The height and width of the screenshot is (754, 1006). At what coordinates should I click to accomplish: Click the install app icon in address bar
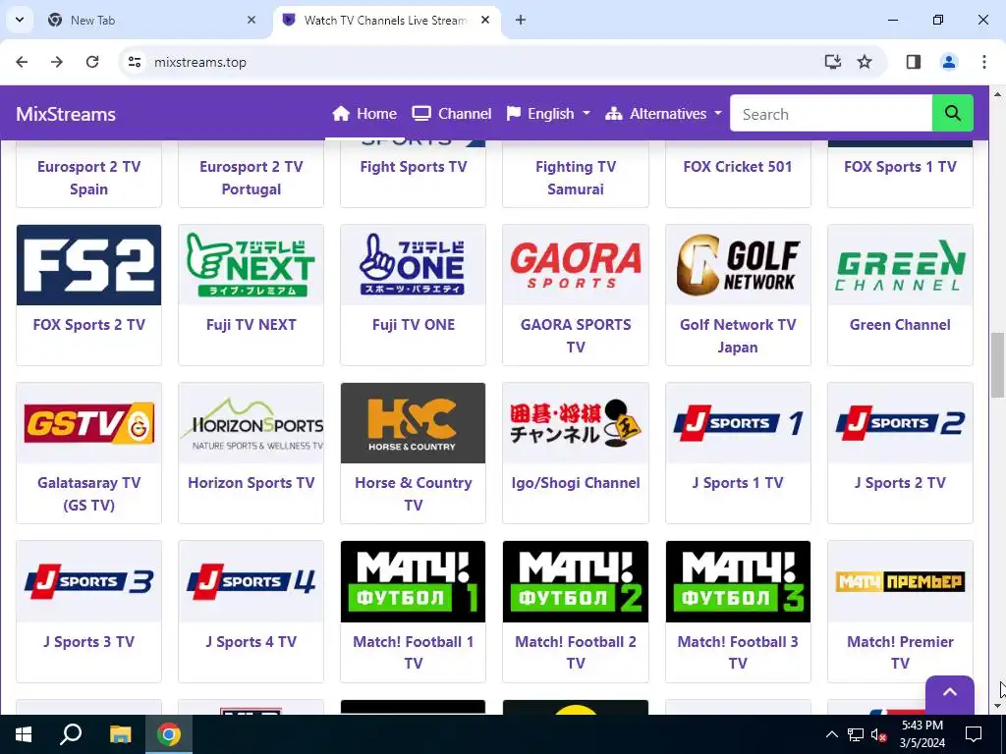[x=833, y=62]
